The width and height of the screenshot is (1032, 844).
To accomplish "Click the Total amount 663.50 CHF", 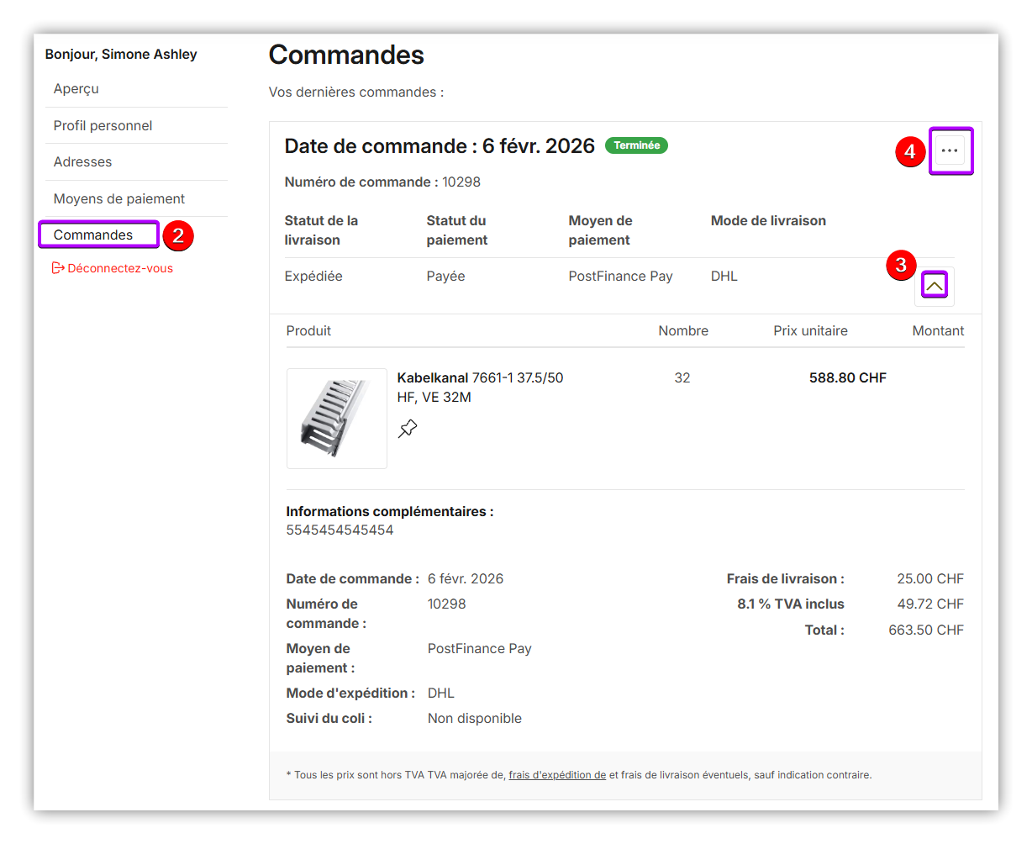I will pos(925,630).
